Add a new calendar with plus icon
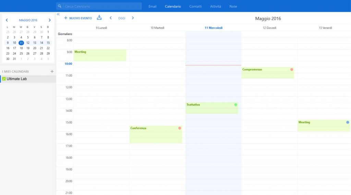The height and width of the screenshot is (195, 351). tap(52, 71)
